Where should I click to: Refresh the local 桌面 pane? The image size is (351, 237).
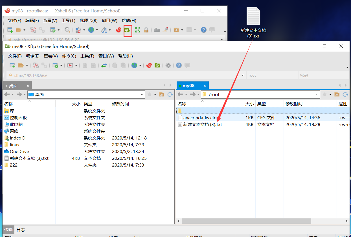click(170, 94)
